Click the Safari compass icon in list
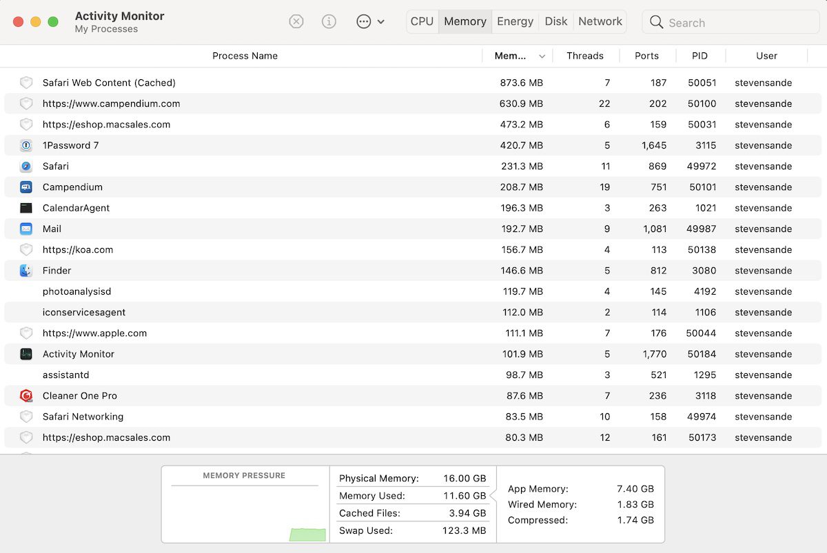 click(x=26, y=166)
